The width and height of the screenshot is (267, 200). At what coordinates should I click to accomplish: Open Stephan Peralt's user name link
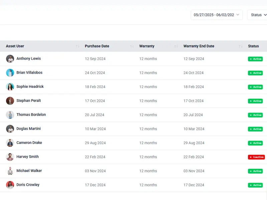point(29,101)
